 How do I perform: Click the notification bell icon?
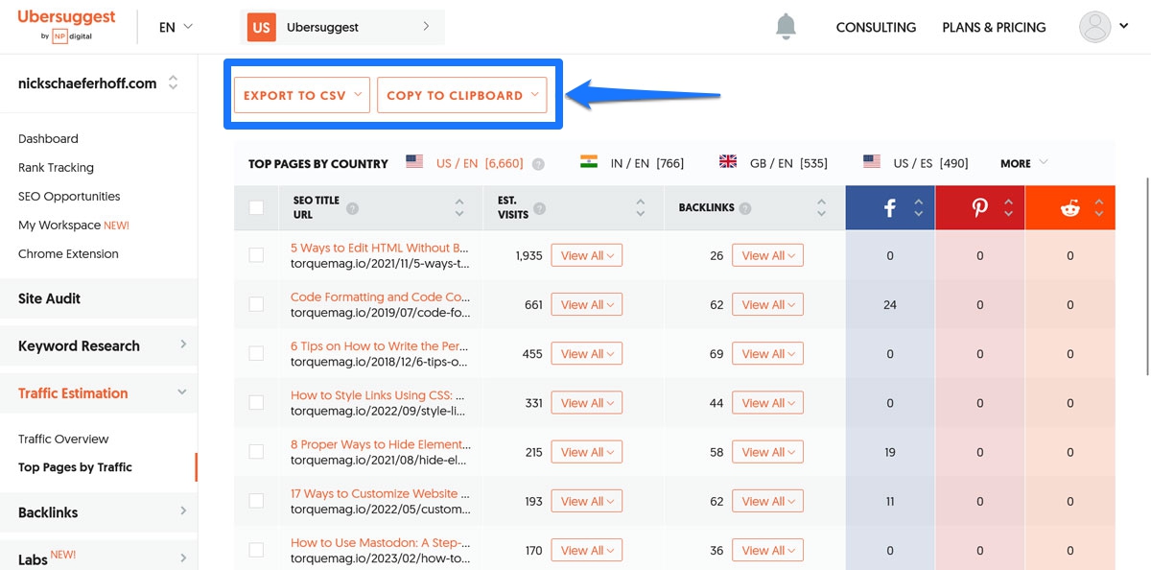click(786, 27)
